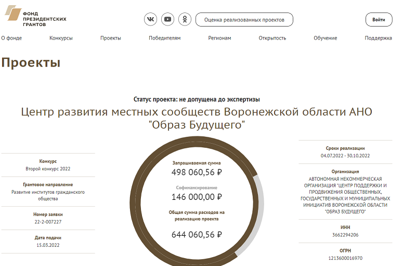The image size is (416, 266).
Task: Open the О фонде menu
Action: pyautogui.click(x=11, y=38)
